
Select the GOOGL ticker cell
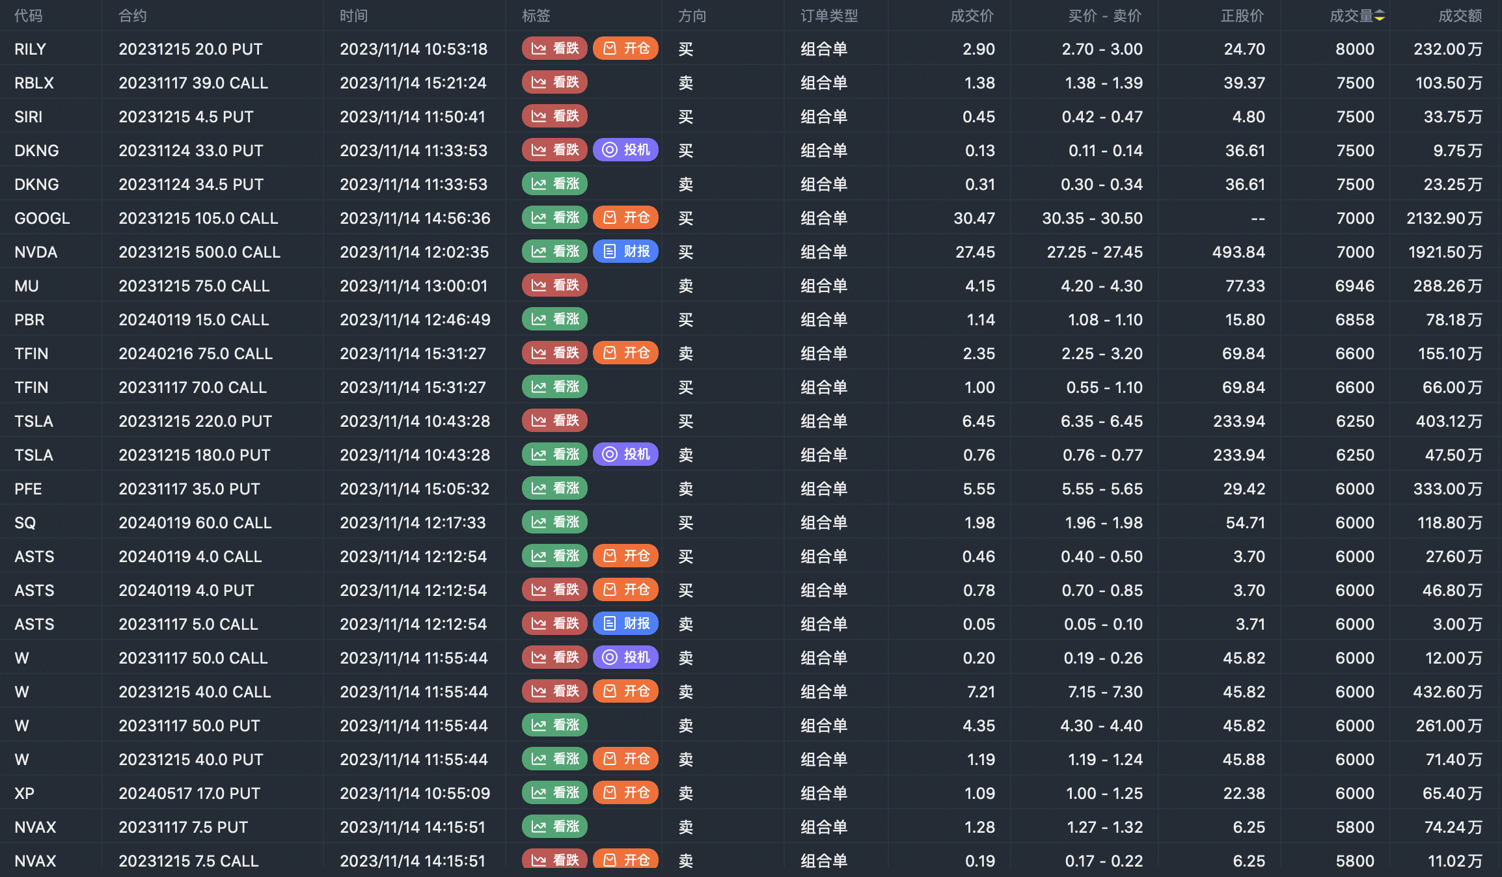(x=42, y=218)
